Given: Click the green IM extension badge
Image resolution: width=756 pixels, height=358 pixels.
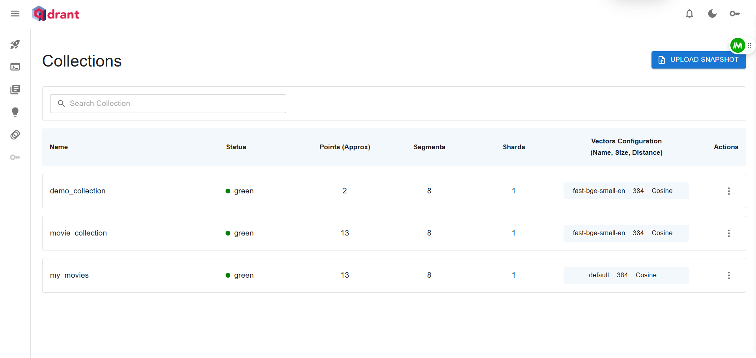Looking at the screenshot, I should tap(737, 45).
